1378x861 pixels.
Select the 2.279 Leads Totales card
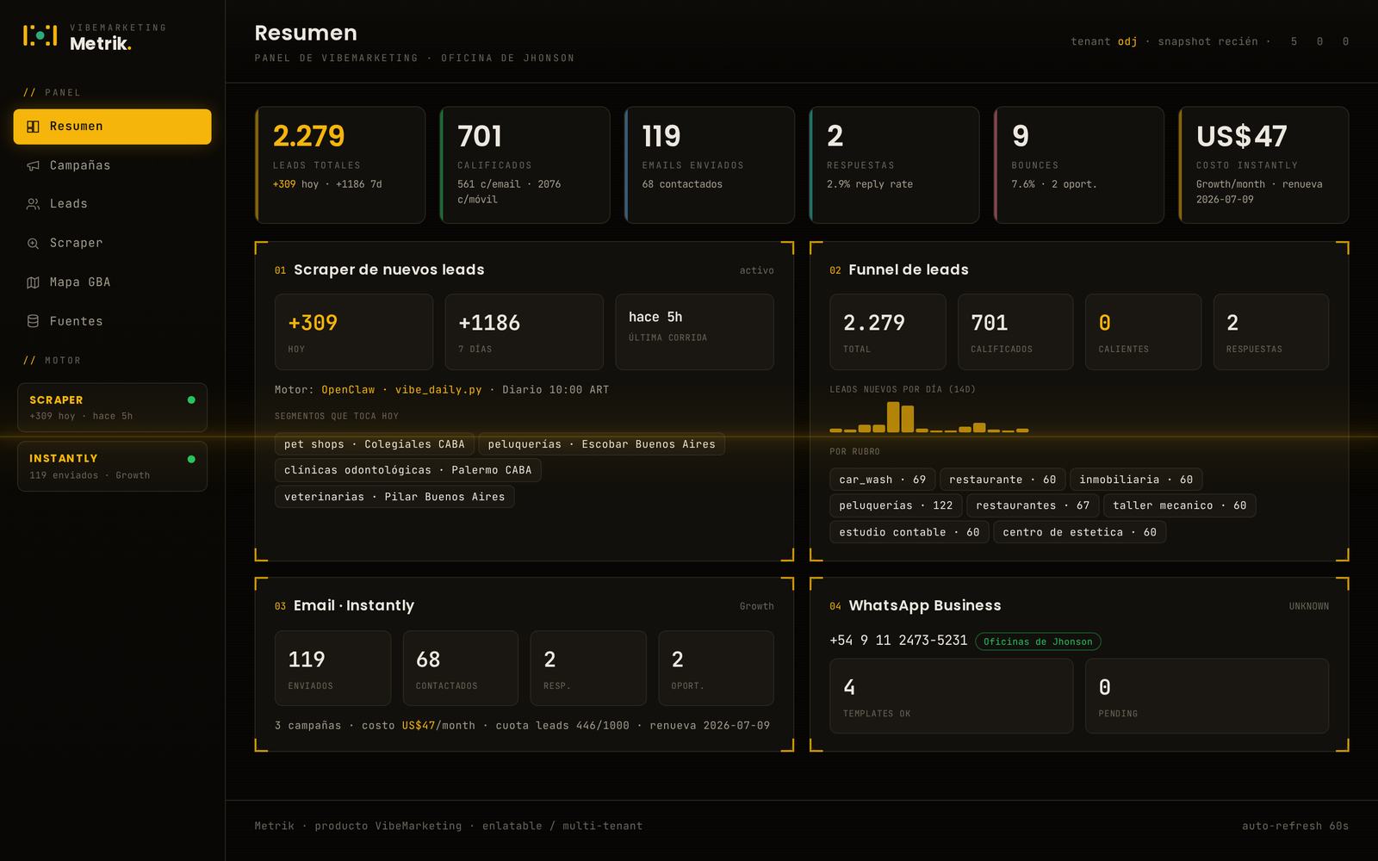click(340, 165)
